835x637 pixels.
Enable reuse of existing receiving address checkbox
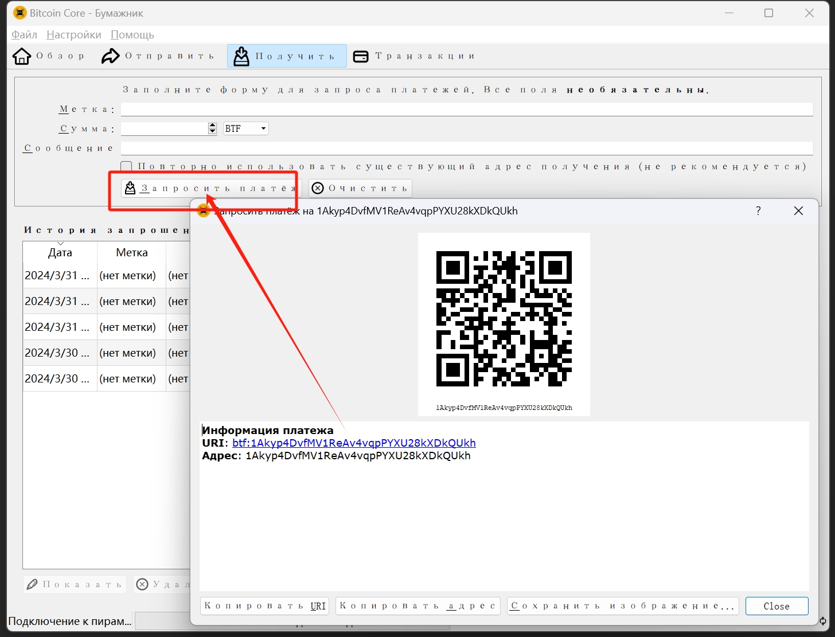point(127,167)
